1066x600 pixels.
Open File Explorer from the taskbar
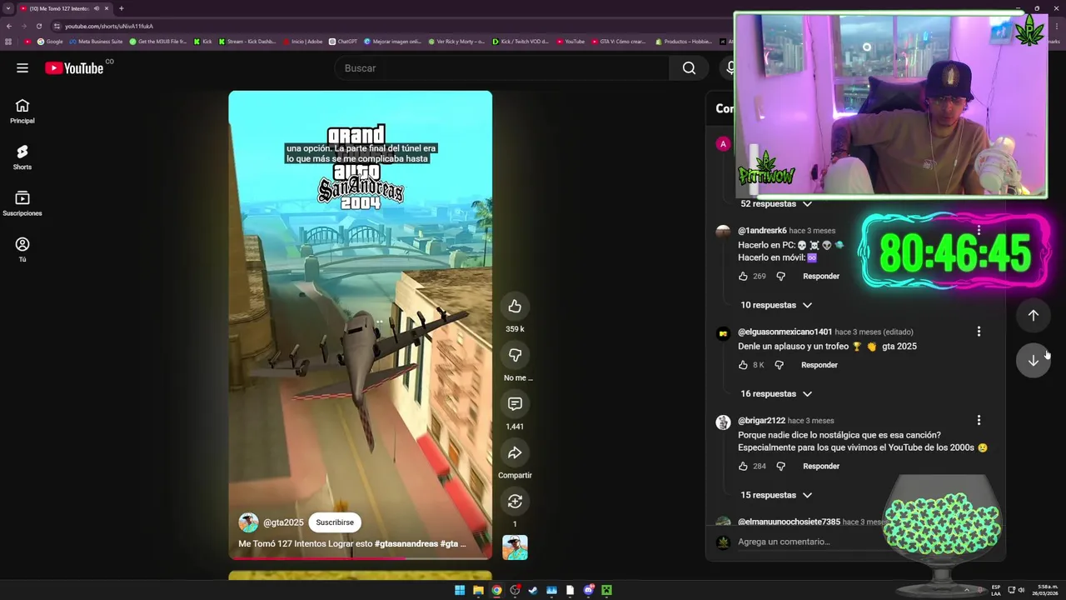coord(478,590)
